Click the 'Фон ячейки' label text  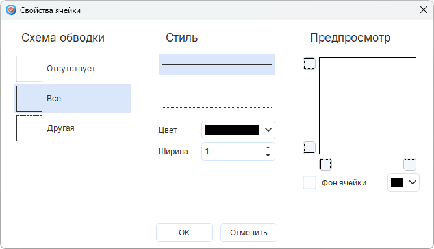344,183
